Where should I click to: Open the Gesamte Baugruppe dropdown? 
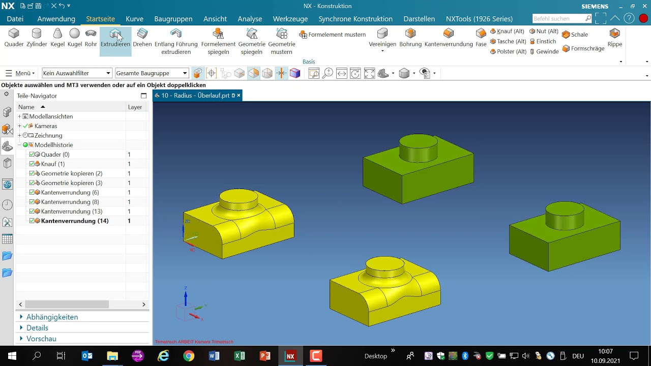click(152, 73)
